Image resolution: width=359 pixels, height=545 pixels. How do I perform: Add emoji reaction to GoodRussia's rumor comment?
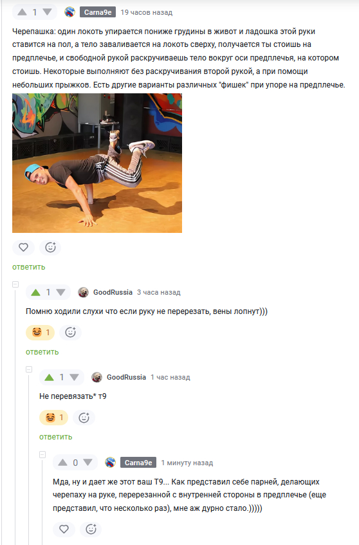click(71, 332)
